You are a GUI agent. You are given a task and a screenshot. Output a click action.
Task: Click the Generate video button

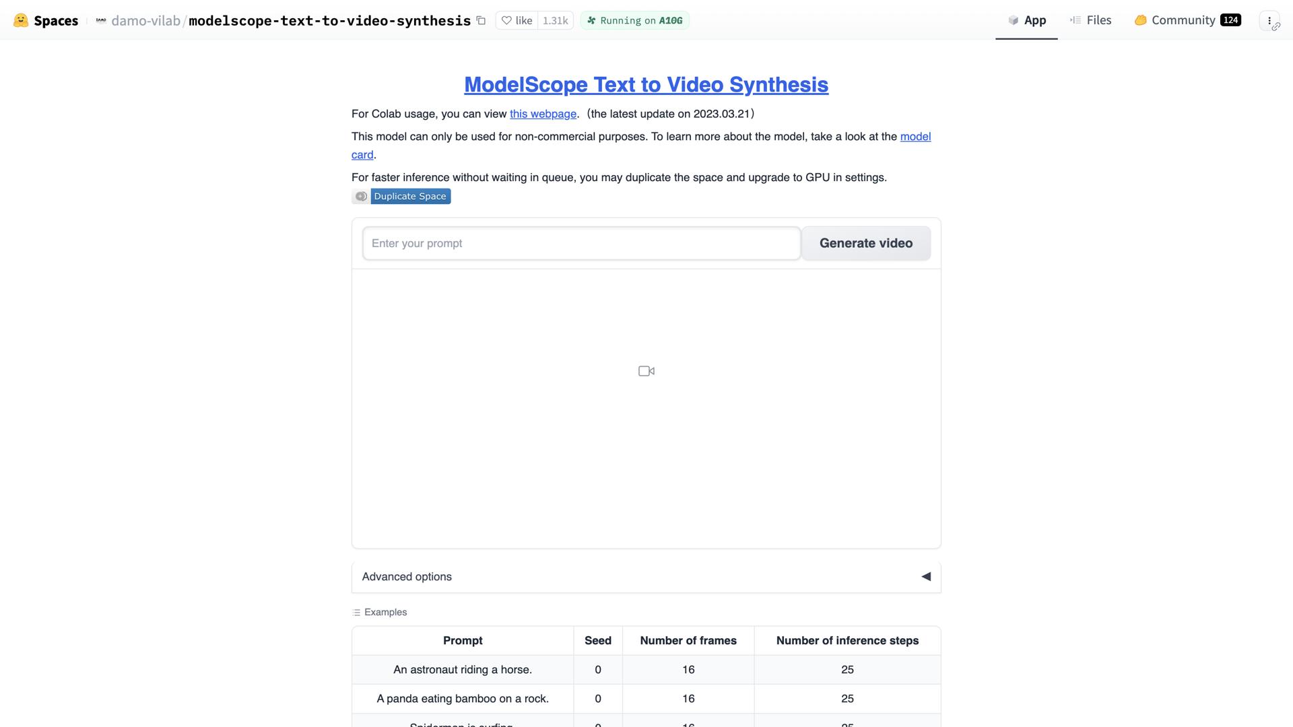point(866,243)
